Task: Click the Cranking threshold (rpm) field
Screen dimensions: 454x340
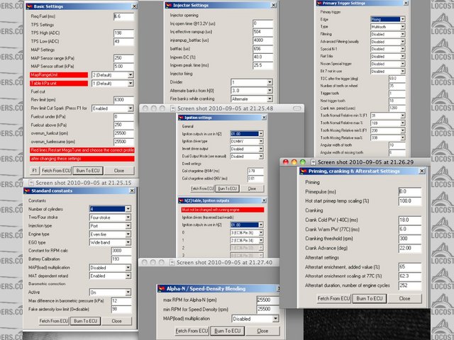Action: (x=410, y=239)
